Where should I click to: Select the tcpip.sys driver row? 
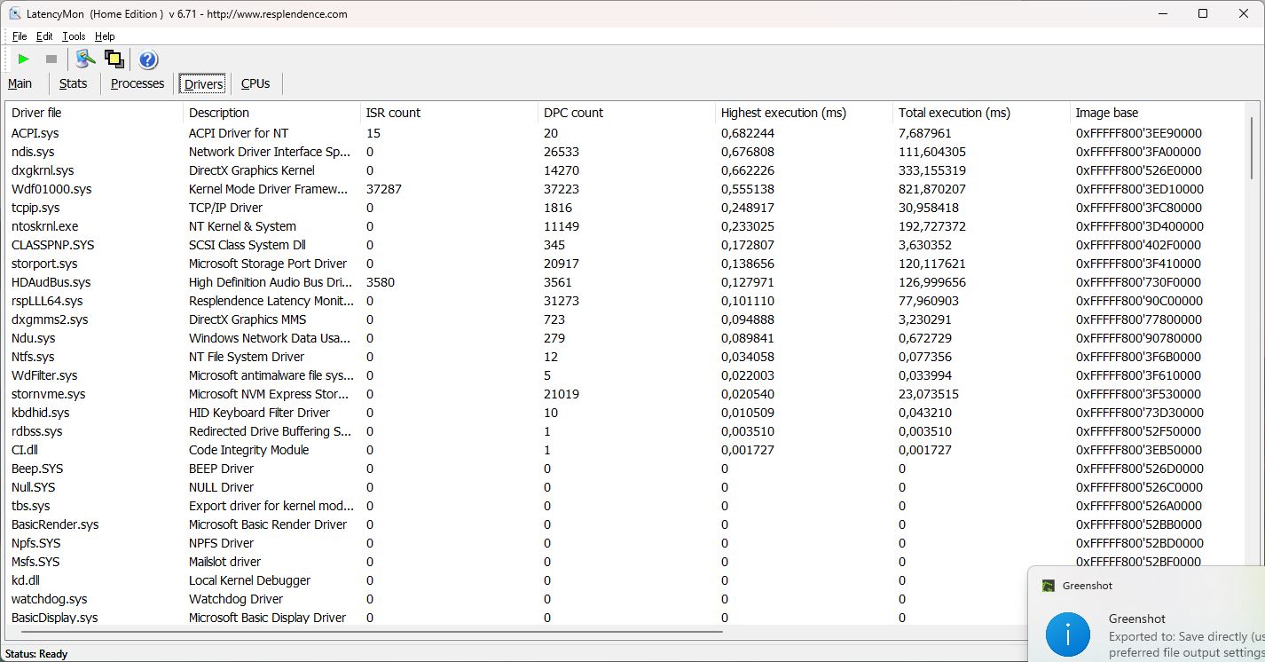pyautogui.click(x=625, y=208)
